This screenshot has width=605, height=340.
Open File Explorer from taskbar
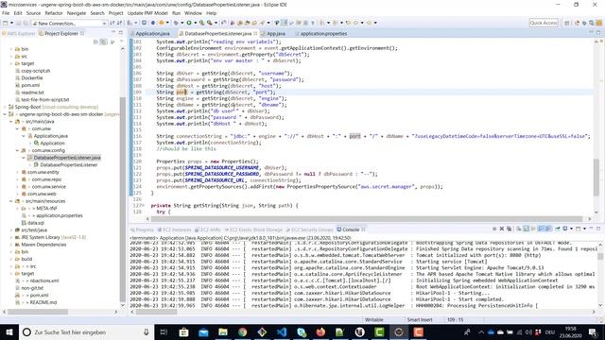(x=223, y=331)
